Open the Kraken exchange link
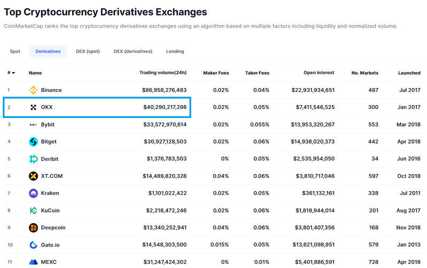 [50, 193]
